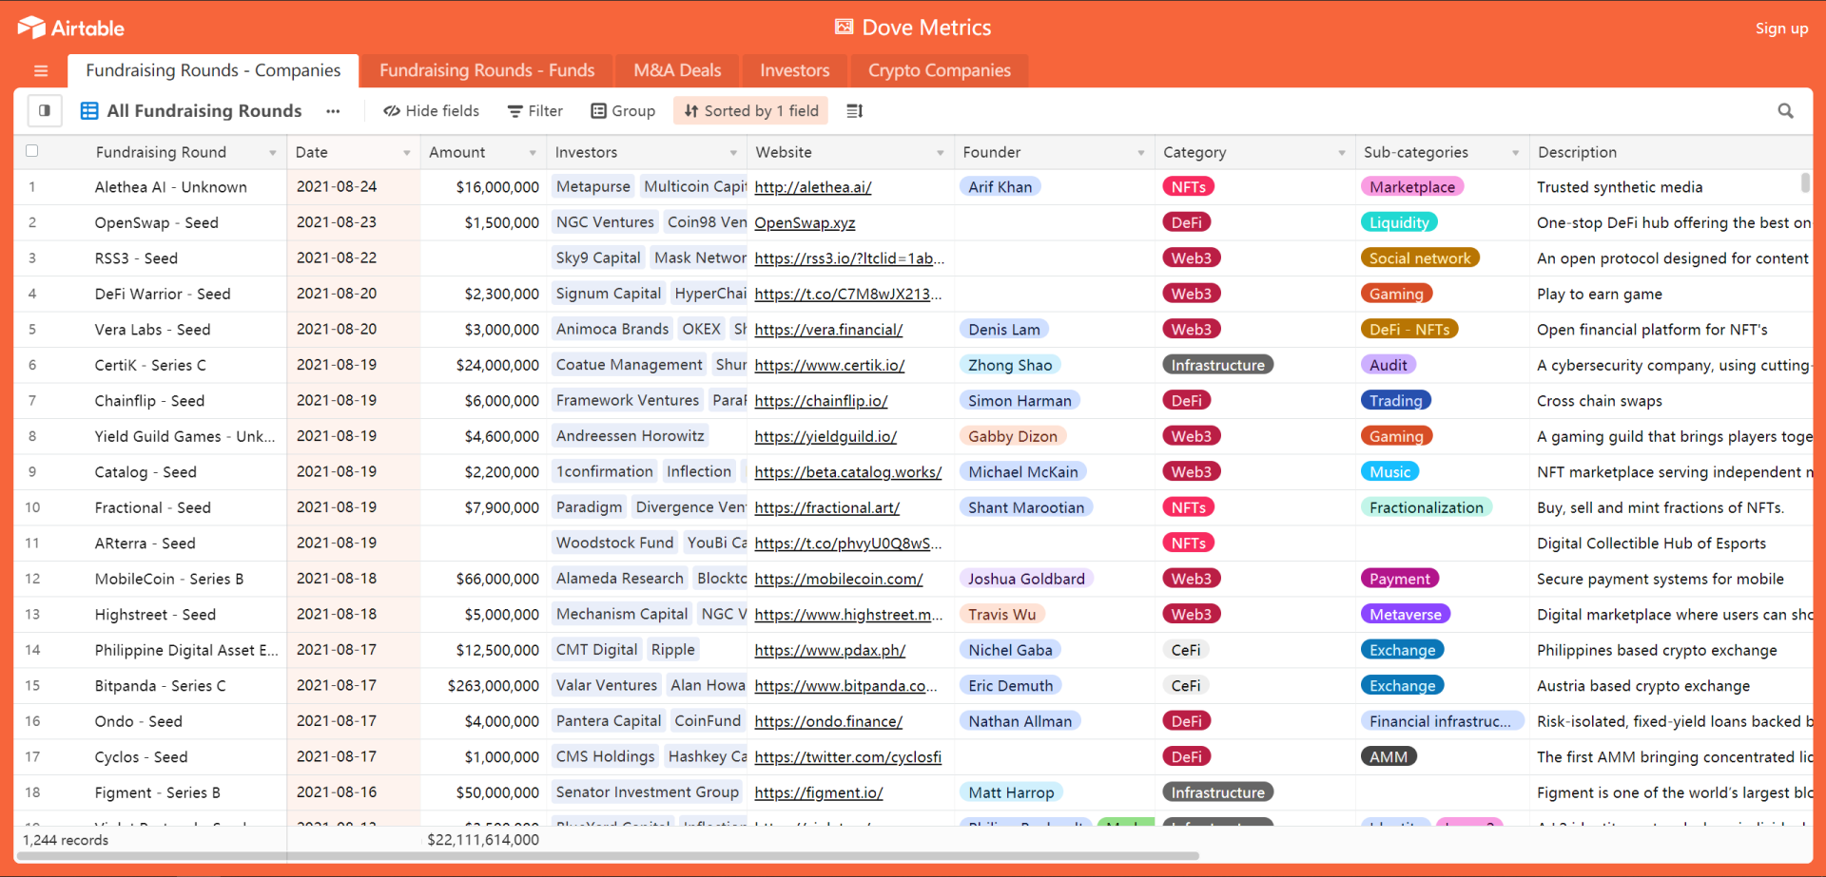Select the Alethea AI - Unknown row name
Screen dimensions: 1826x877
(171, 187)
